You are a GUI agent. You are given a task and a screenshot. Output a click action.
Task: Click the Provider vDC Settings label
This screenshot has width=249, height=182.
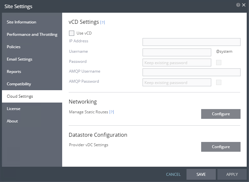coord(89,145)
